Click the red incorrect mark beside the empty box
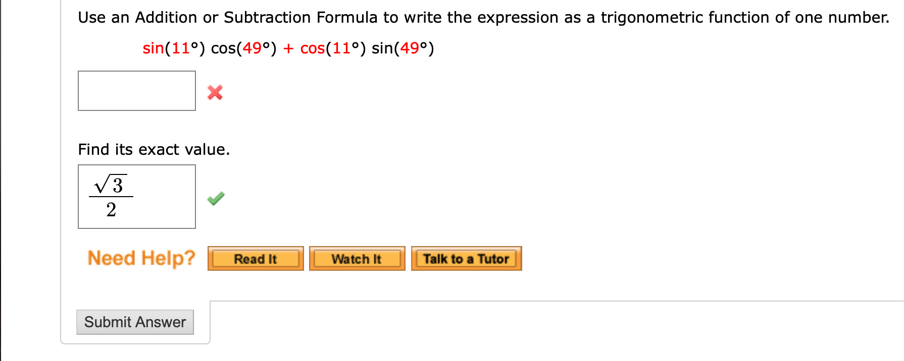Screen dimensions: 904x361 [x=214, y=92]
